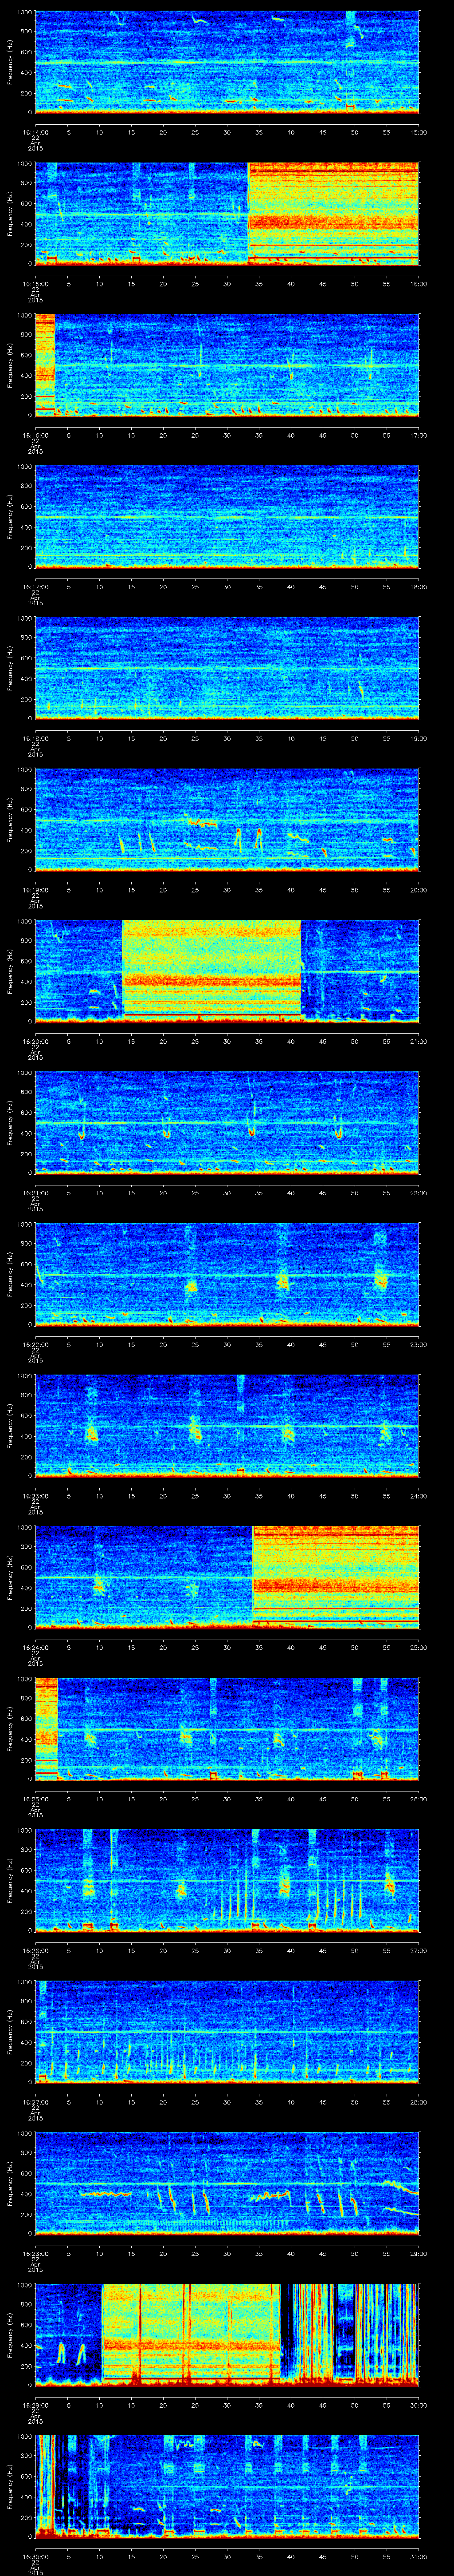
Task: Click the 15:00 end time label
Action: tap(419, 132)
